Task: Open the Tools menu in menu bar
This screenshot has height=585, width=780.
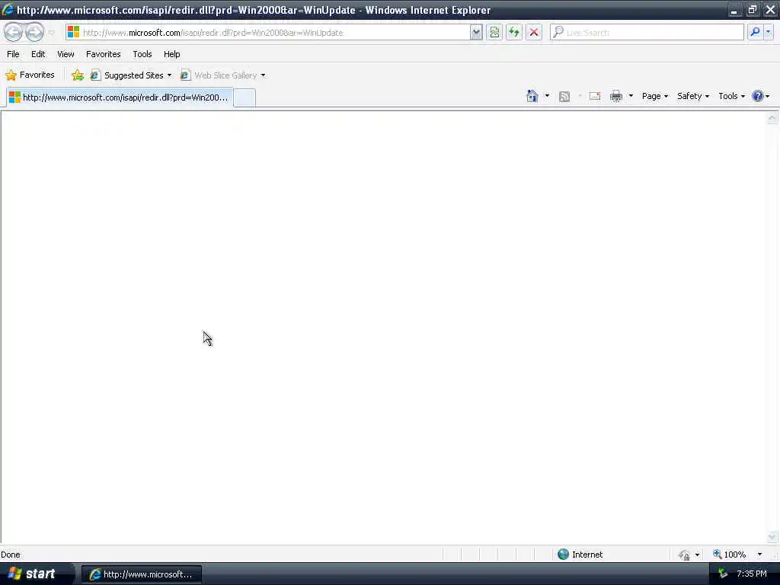Action: [x=142, y=54]
